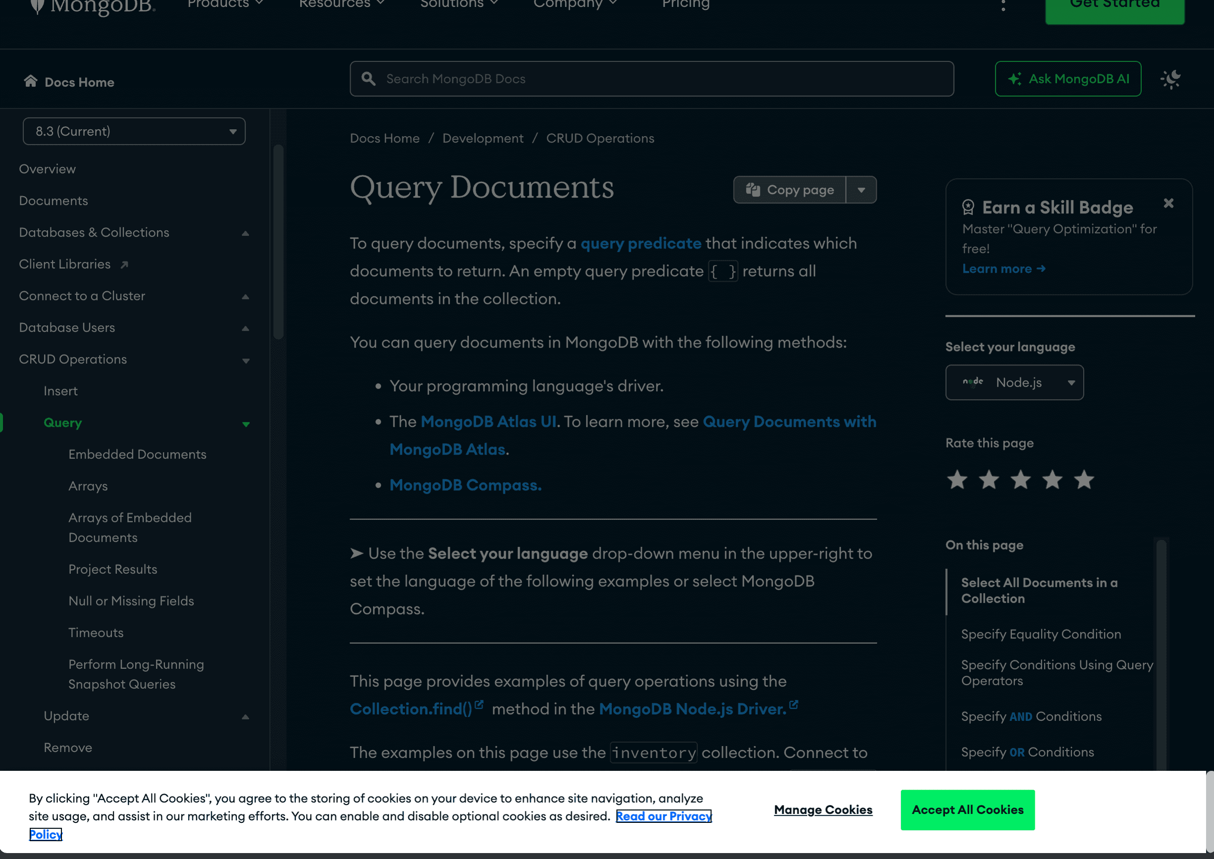This screenshot has height=859, width=1214.
Task: Click the copy icon in Copy page button
Action: coord(752,189)
